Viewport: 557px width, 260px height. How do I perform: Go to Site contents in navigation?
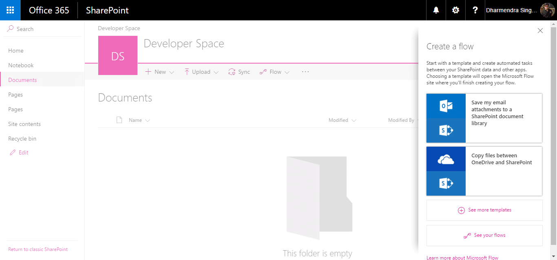click(x=24, y=124)
